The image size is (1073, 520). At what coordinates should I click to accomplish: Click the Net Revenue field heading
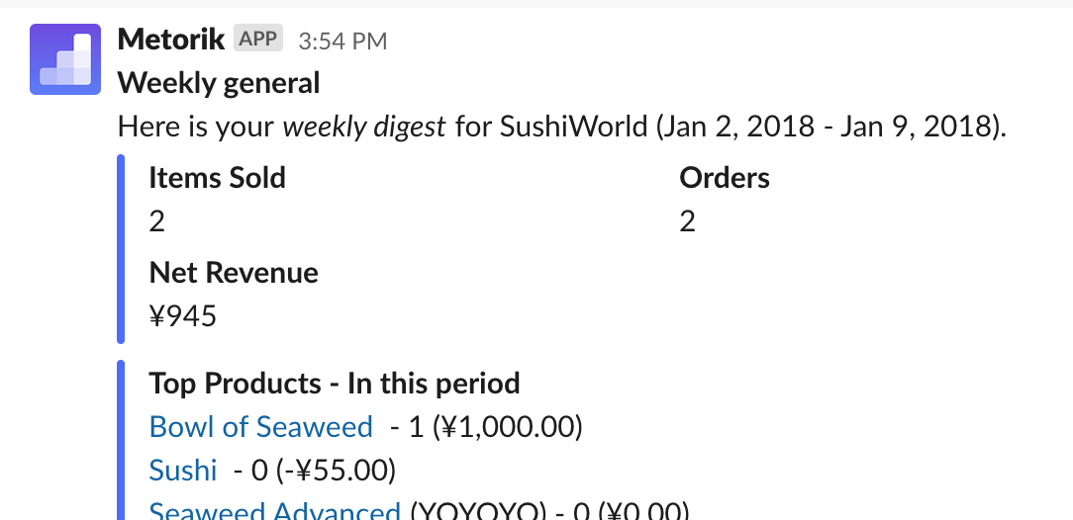pyautogui.click(x=234, y=273)
